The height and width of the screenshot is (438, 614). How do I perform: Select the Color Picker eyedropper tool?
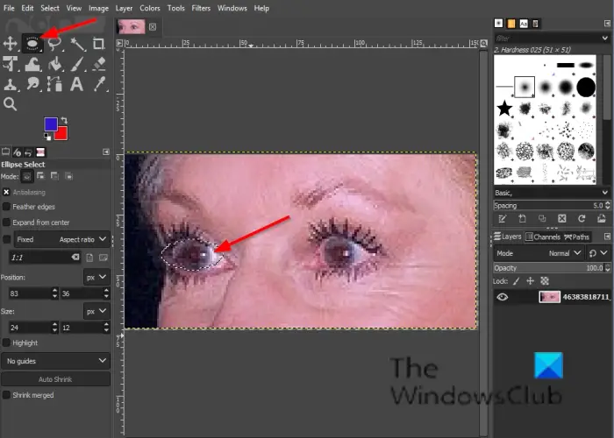click(x=99, y=84)
